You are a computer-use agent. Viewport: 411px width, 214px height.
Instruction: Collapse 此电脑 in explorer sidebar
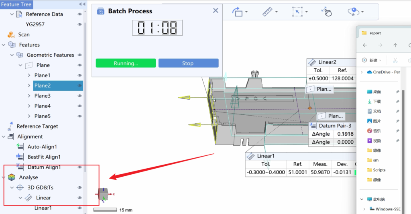(x=362, y=199)
